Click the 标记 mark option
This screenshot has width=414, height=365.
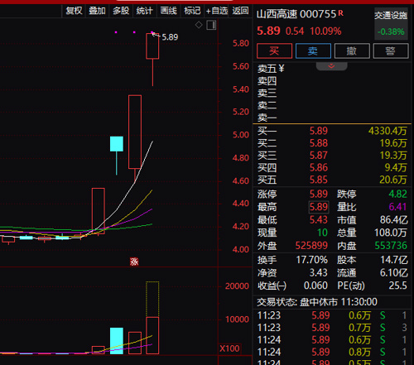pyautogui.click(x=192, y=11)
